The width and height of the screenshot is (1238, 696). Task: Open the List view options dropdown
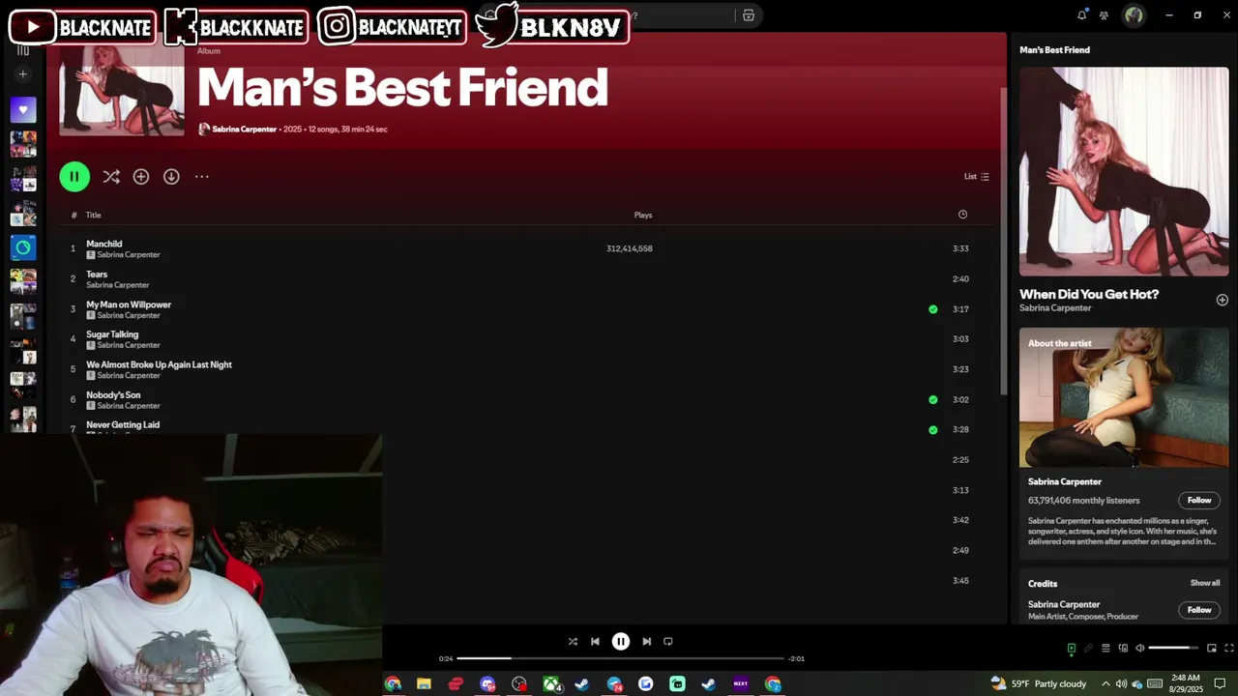point(976,176)
